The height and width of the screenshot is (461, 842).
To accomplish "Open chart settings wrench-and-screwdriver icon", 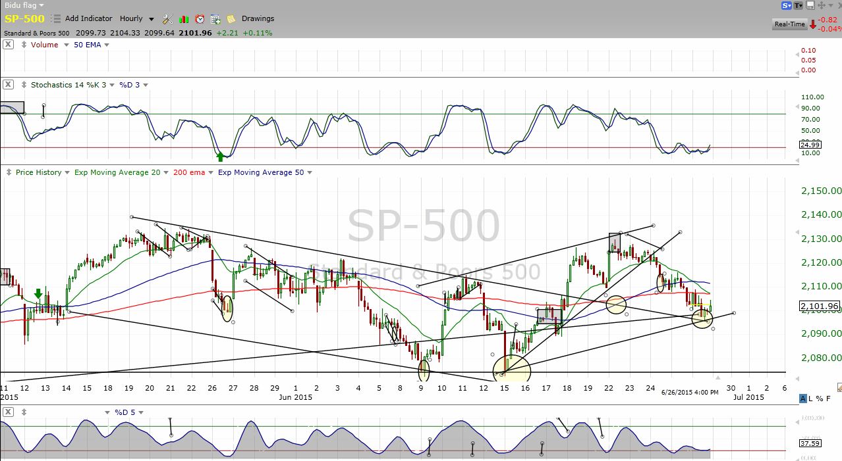I will coord(167,19).
